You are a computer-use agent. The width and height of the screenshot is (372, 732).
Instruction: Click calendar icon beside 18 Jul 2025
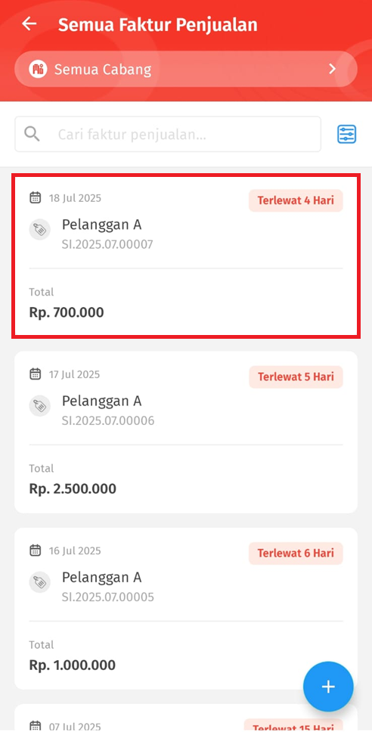(x=35, y=197)
